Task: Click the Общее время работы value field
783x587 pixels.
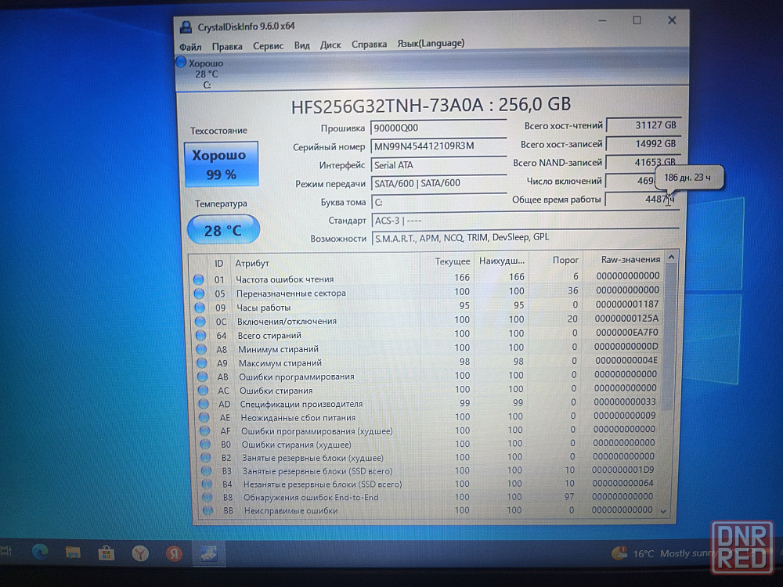Action: [642, 199]
